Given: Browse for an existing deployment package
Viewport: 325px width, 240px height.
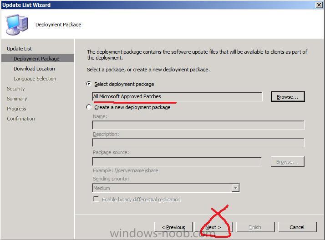Looking at the screenshot, I should [x=288, y=97].
